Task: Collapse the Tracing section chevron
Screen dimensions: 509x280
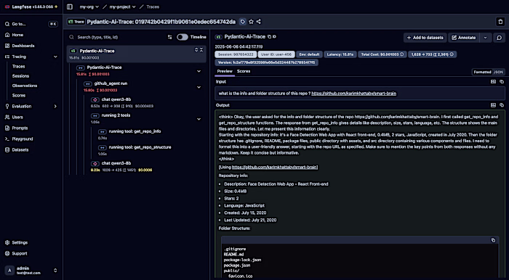Action: (55, 57)
